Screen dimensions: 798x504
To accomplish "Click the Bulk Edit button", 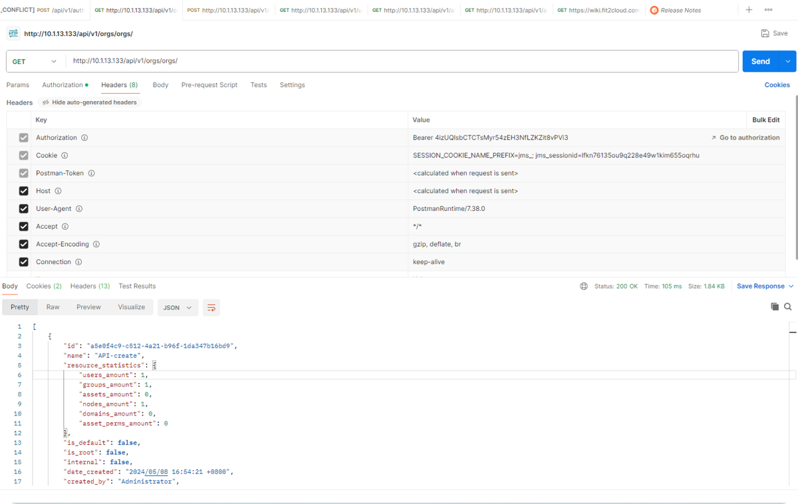I will pyautogui.click(x=766, y=120).
